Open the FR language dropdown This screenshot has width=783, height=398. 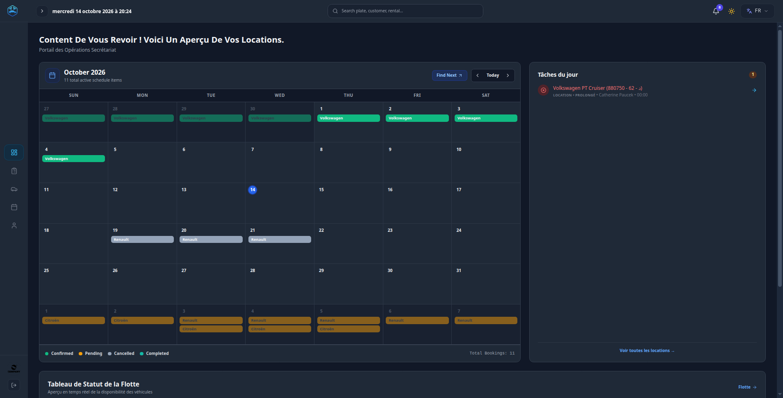click(757, 11)
